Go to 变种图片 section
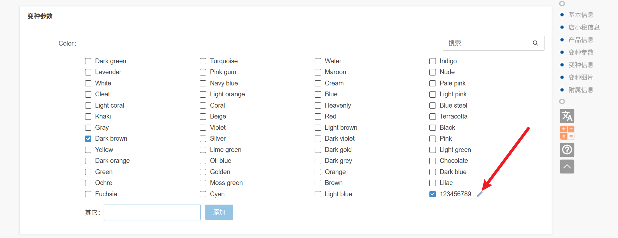 coord(581,77)
